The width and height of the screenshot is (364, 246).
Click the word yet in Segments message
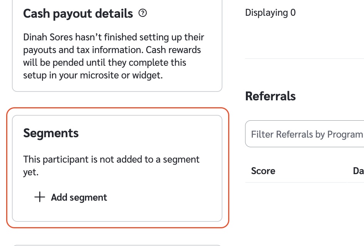click(30, 172)
